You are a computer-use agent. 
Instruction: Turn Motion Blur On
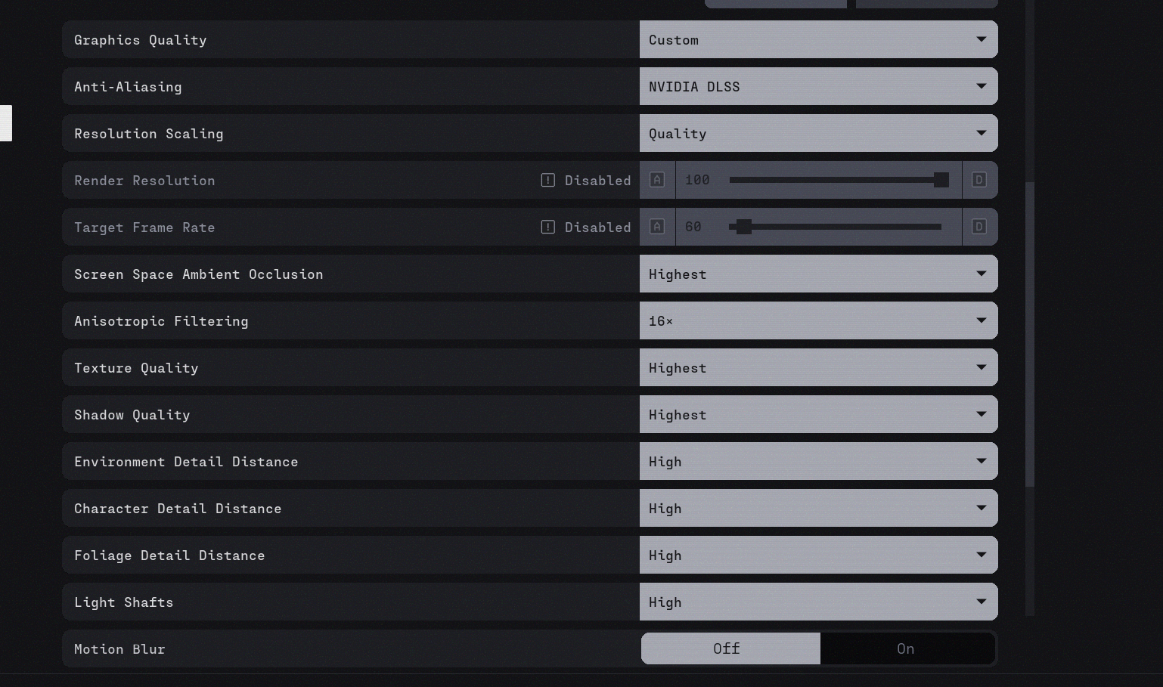tap(906, 648)
